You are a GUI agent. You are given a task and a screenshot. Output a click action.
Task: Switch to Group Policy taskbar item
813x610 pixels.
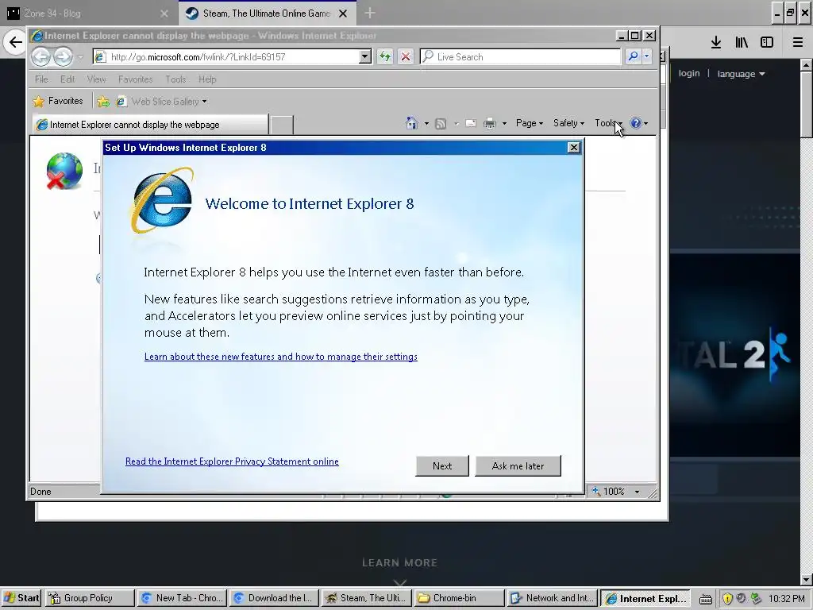pos(90,598)
